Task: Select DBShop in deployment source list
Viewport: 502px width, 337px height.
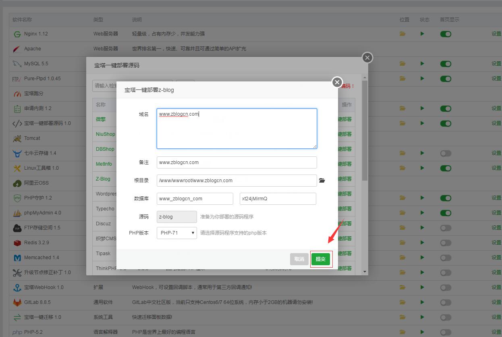Action: 105,149
